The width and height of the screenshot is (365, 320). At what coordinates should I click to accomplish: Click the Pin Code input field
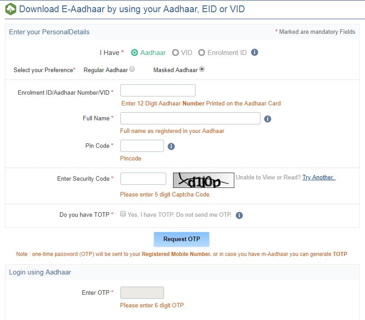(x=142, y=146)
